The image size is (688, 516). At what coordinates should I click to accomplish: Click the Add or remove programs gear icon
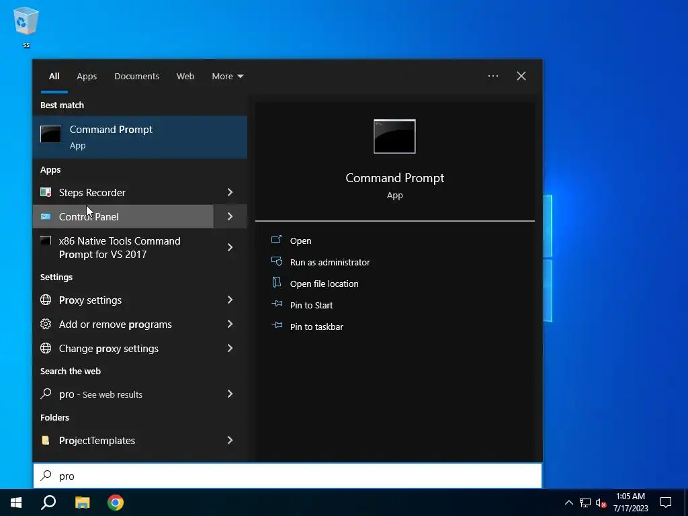[46, 324]
